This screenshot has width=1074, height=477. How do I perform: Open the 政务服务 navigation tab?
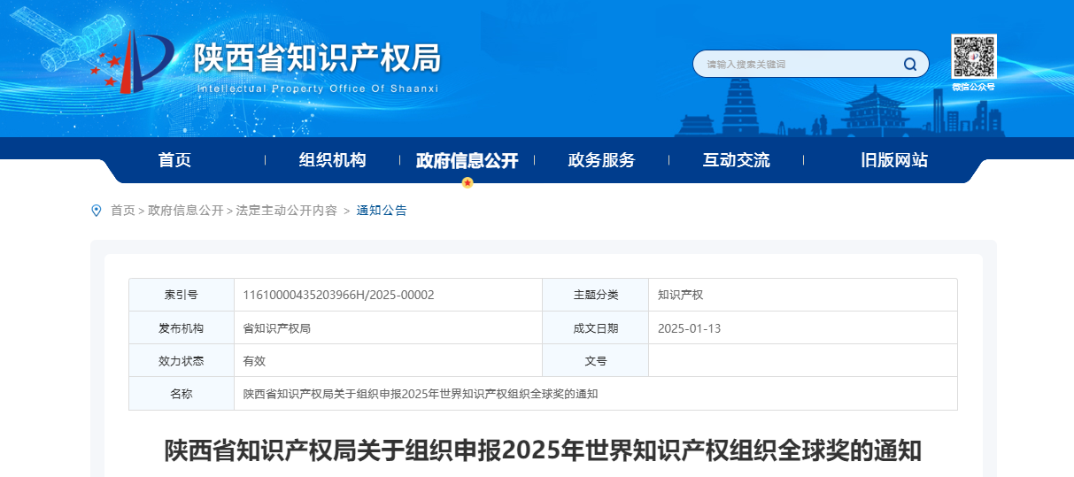pyautogui.click(x=601, y=160)
